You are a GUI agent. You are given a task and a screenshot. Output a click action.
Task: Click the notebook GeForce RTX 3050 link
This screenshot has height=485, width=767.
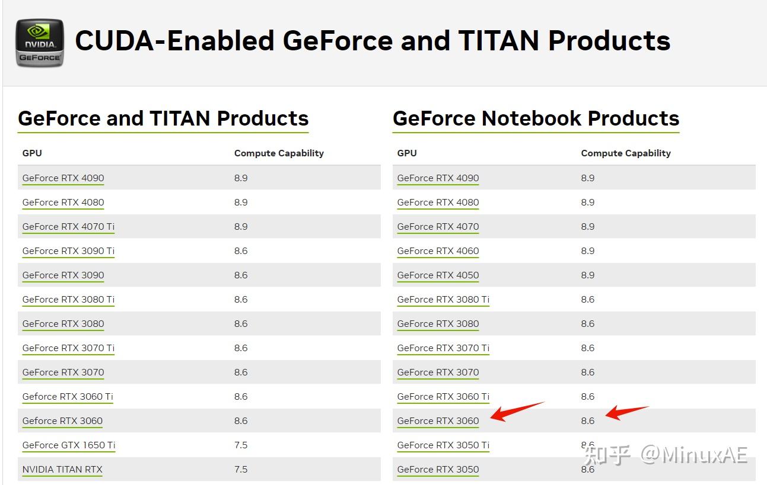pyautogui.click(x=438, y=469)
